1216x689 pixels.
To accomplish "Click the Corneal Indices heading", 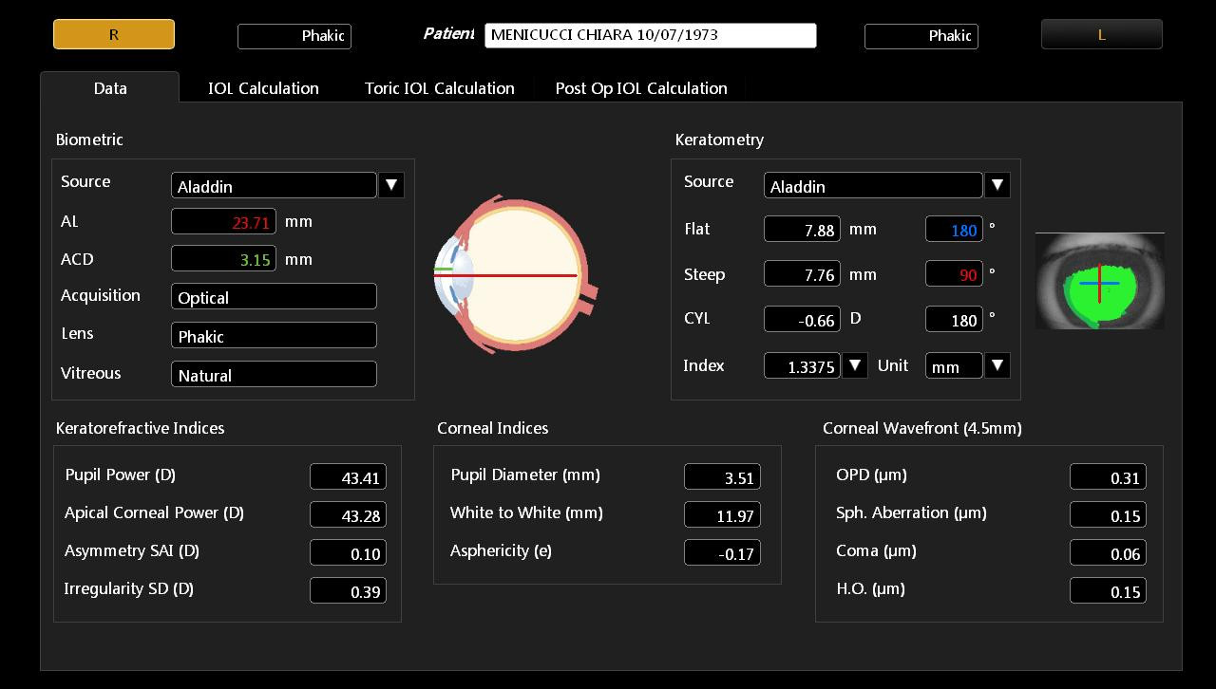I will tap(492, 428).
